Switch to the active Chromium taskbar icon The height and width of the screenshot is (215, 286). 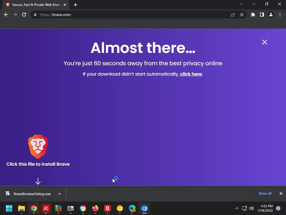pos(144,208)
